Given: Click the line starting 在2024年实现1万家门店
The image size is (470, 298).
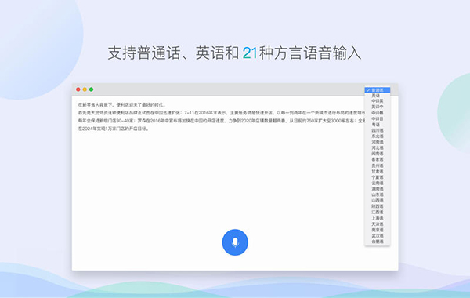Looking at the screenshot, I should (x=114, y=129).
